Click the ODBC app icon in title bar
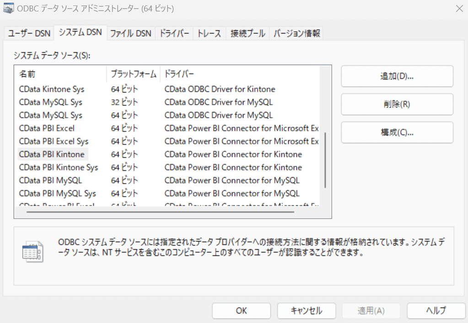This screenshot has width=468, height=323. (x=8, y=8)
